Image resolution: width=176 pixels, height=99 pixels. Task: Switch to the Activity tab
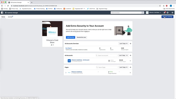click(x=10, y=17)
